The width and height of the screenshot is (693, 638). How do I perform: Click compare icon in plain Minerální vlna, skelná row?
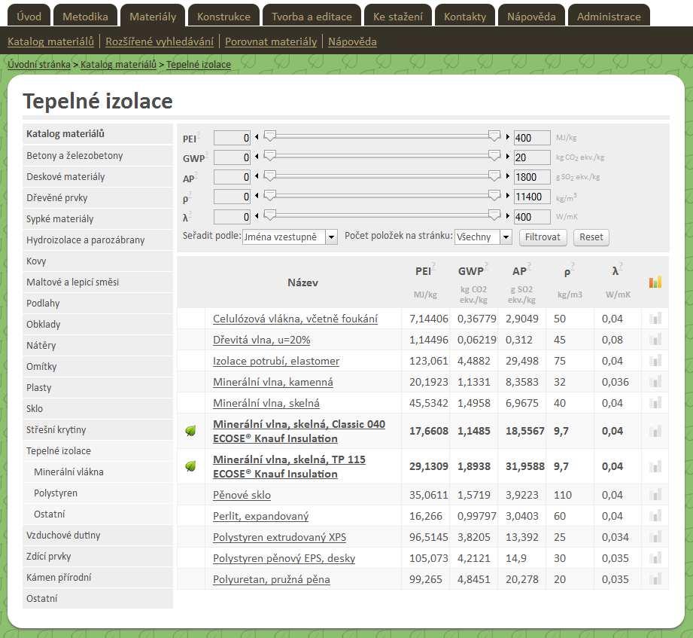tap(655, 403)
